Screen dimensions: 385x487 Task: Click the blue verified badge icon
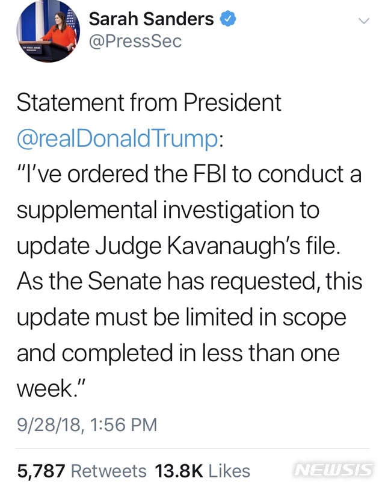[228, 19]
